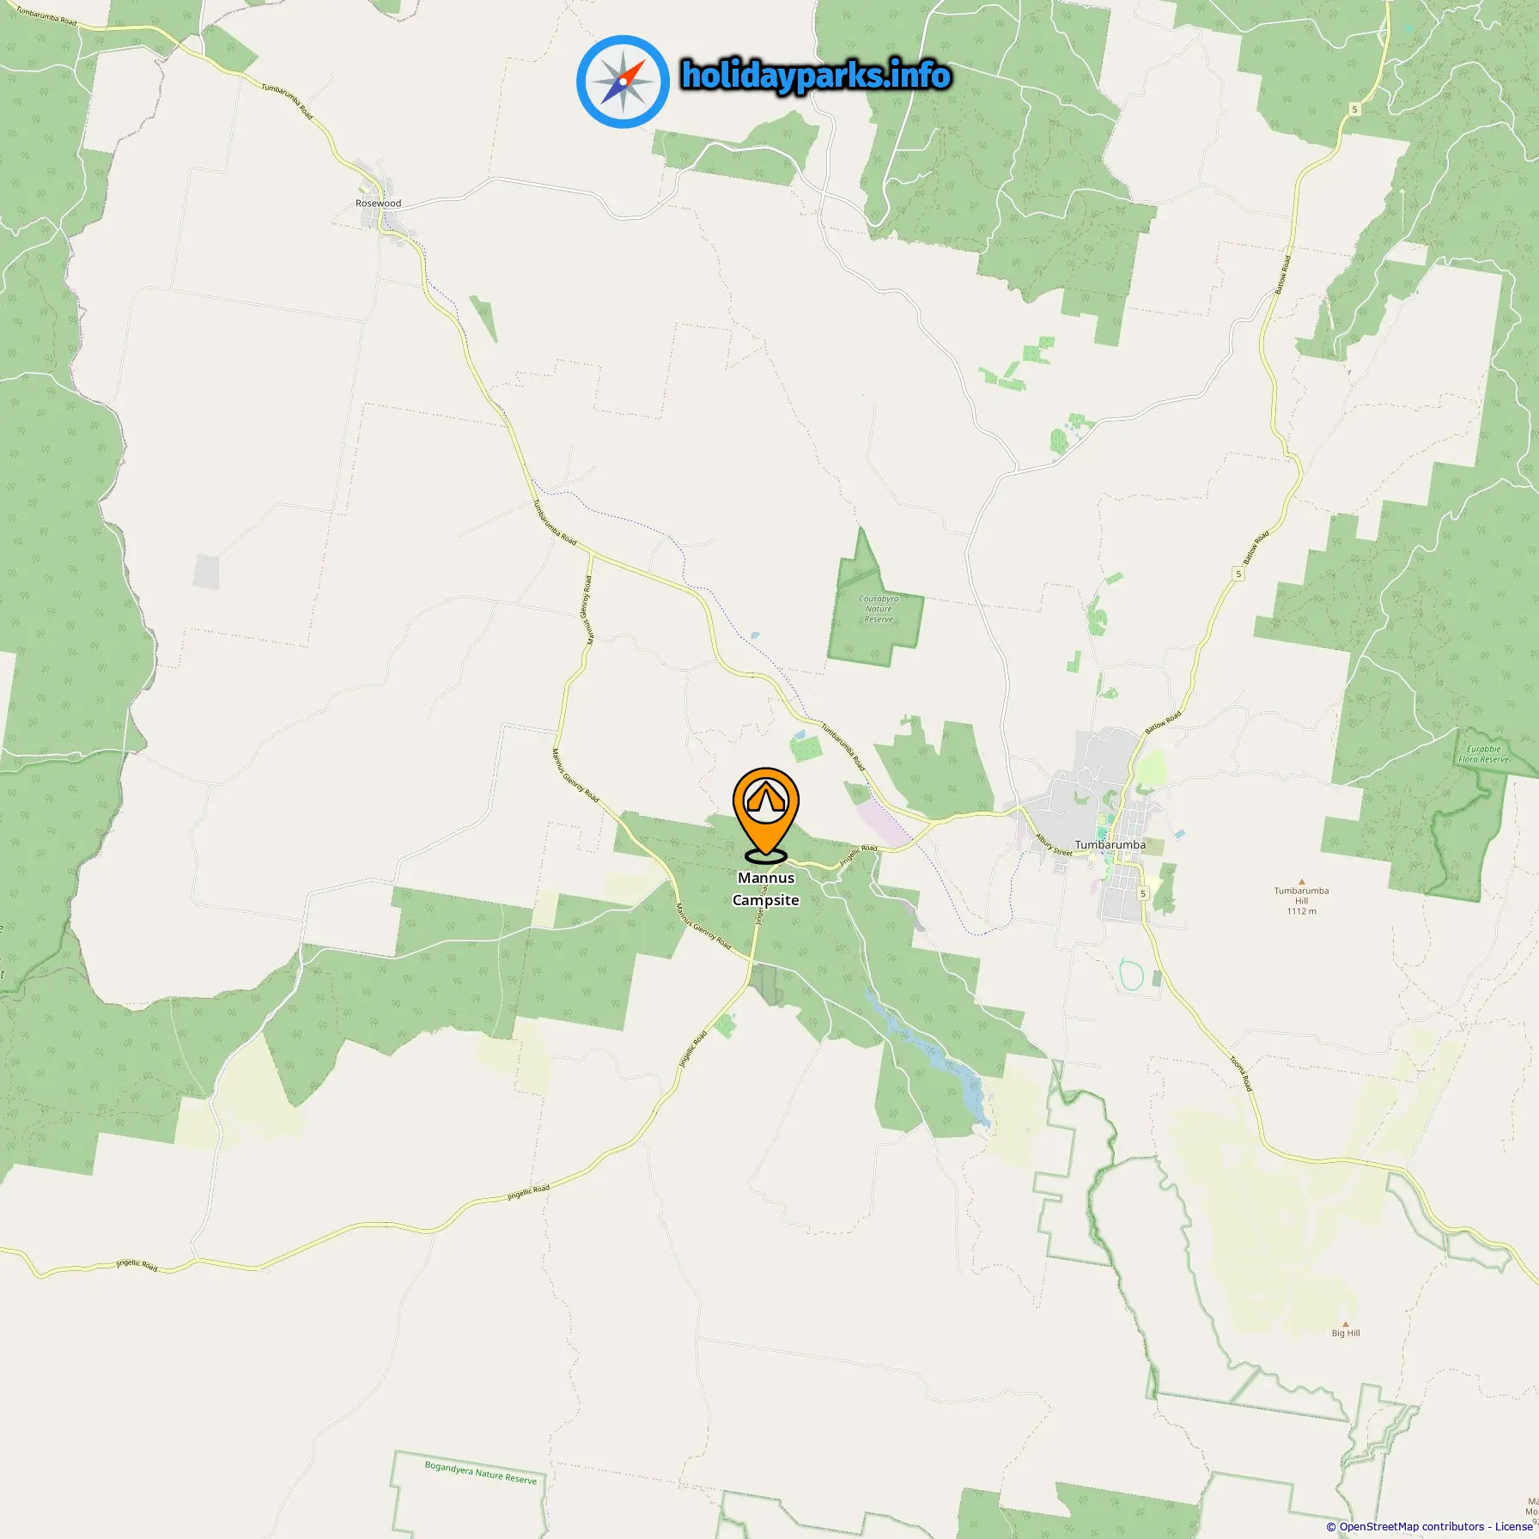The height and width of the screenshot is (1539, 1539).
Task: Click the Tumbarumba town label
Action: (1110, 845)
